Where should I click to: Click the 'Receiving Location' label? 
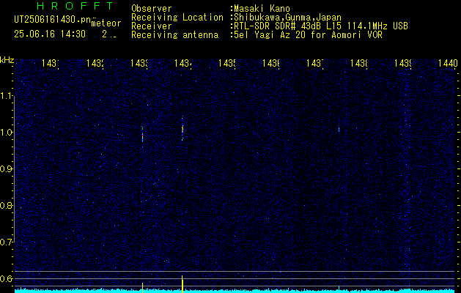177,18
